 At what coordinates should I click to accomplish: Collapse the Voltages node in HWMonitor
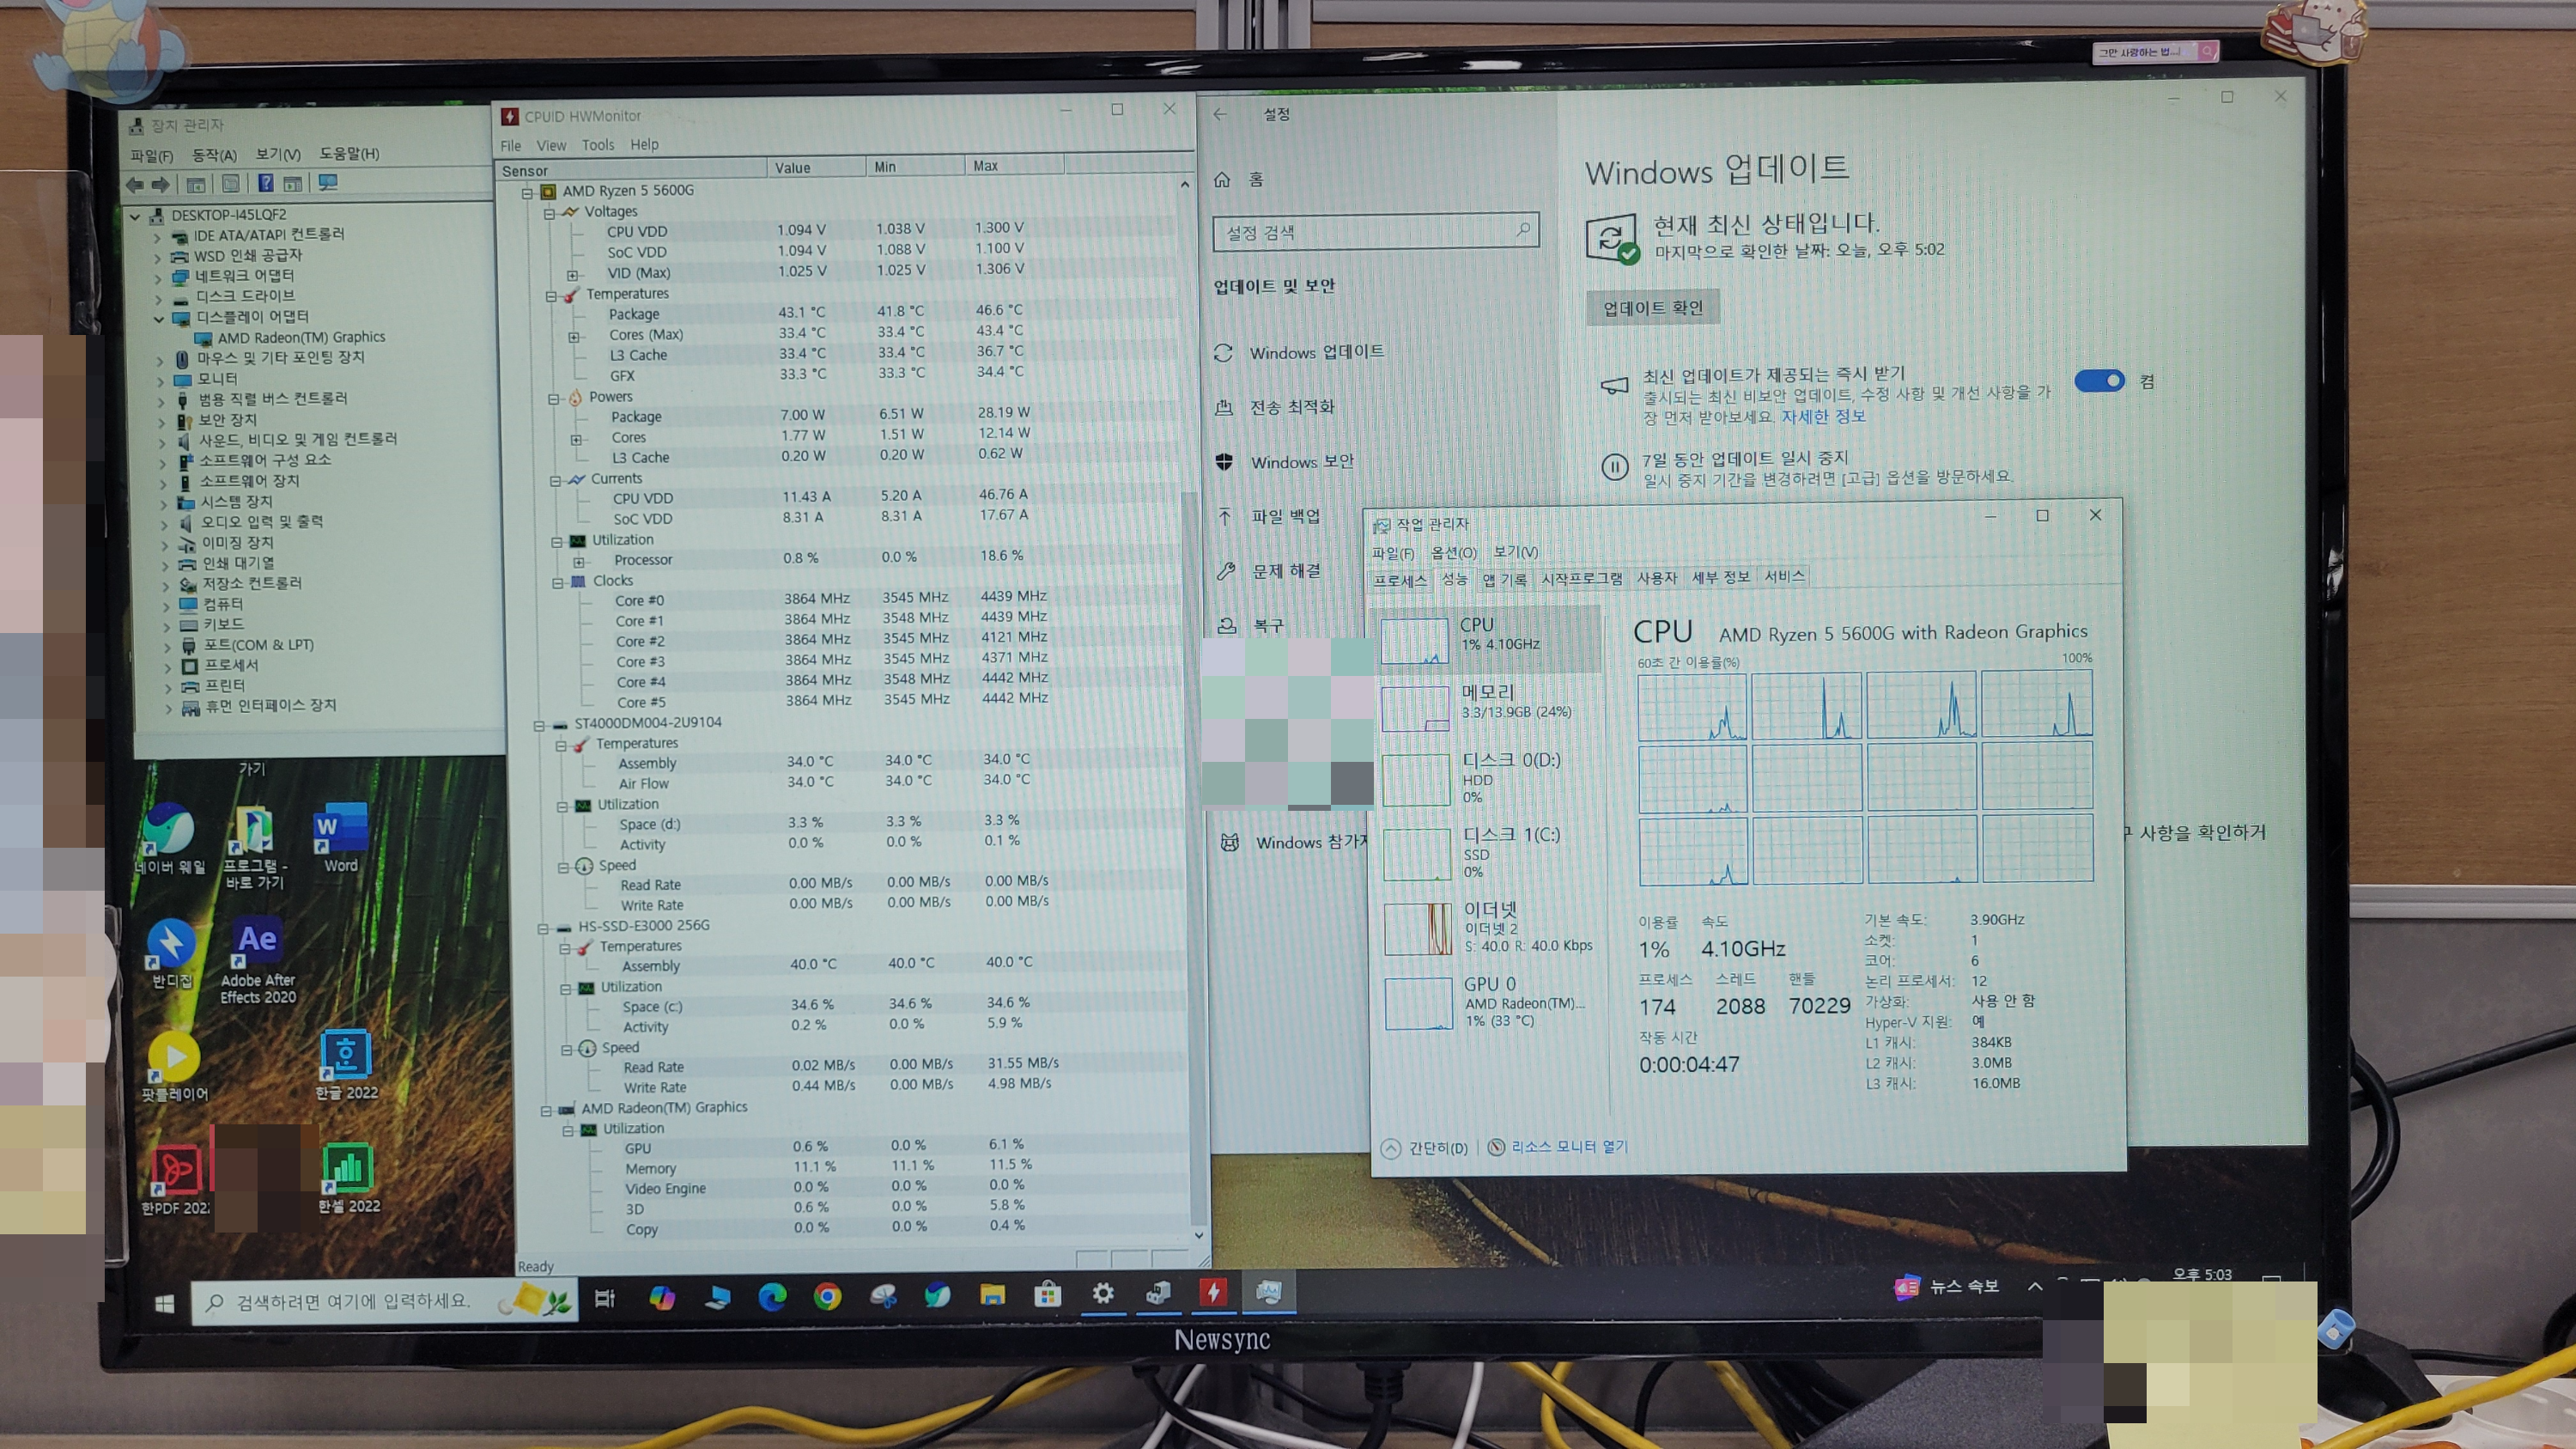pyautogui.click(x=549, y=213)
